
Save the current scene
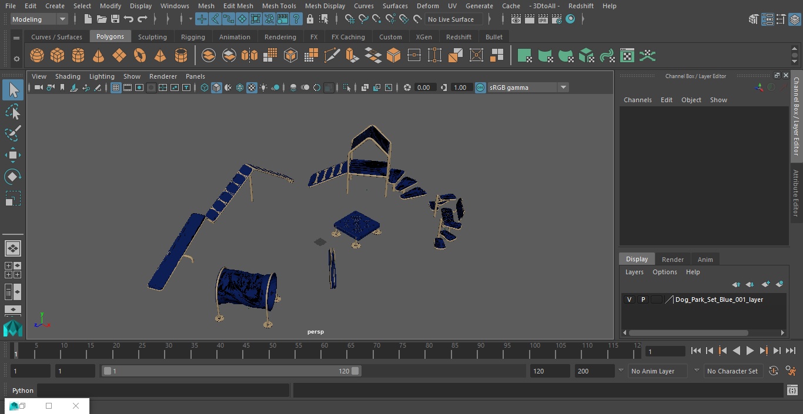(x=115, y=19)
